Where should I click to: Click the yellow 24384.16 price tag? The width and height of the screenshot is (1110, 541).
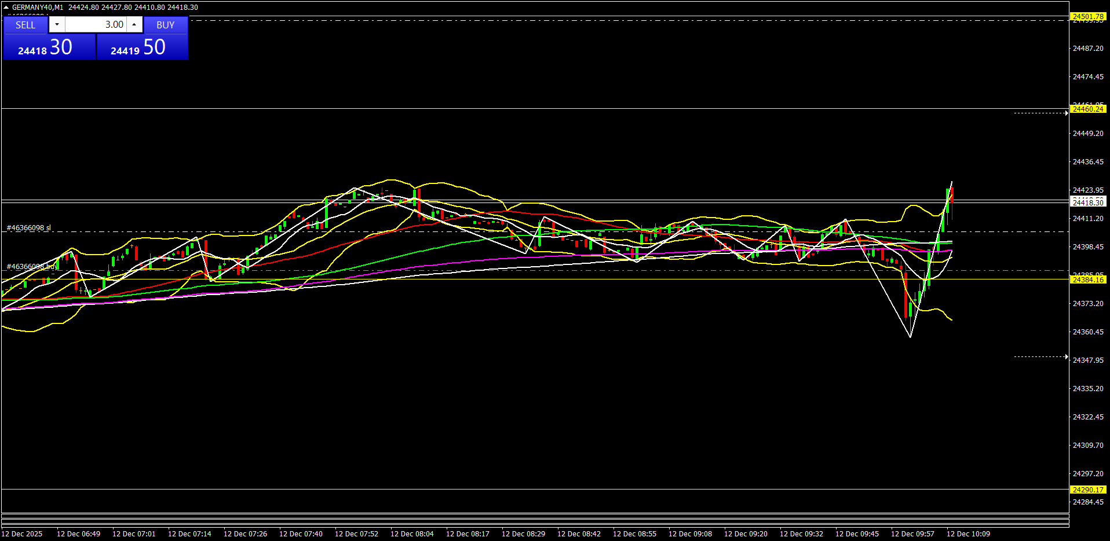(1087, 279)
